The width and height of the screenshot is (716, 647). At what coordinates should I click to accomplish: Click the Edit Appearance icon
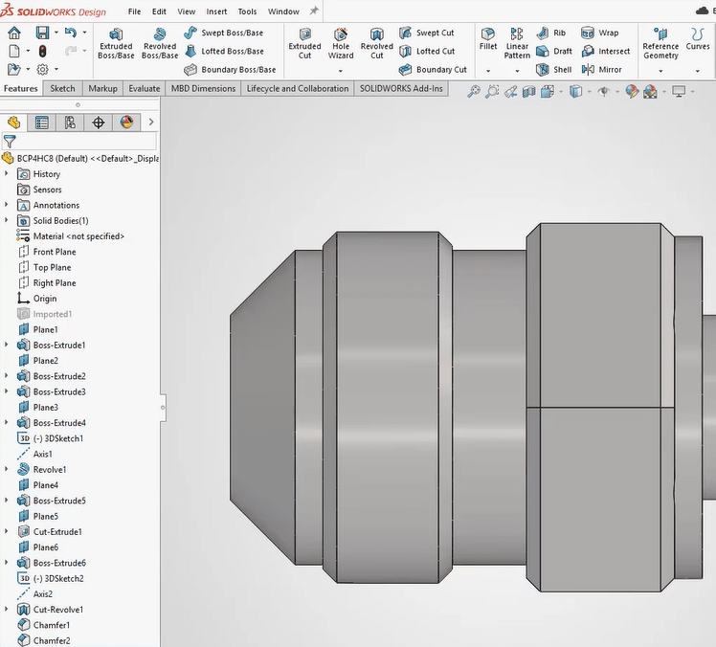pyautogui.click(x=632, y=92)
